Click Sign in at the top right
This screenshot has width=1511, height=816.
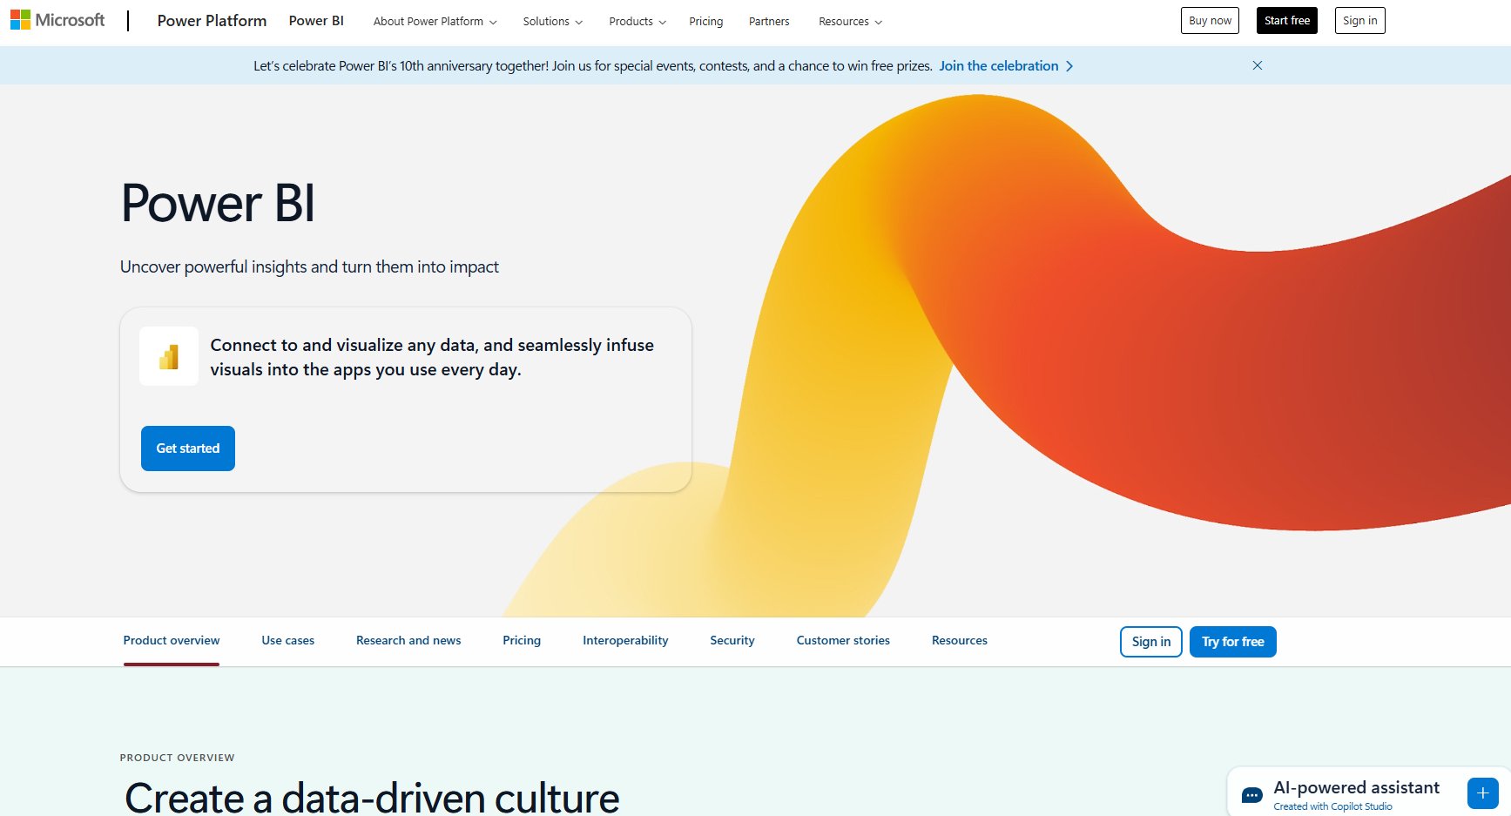click(x=1359, y=21)
